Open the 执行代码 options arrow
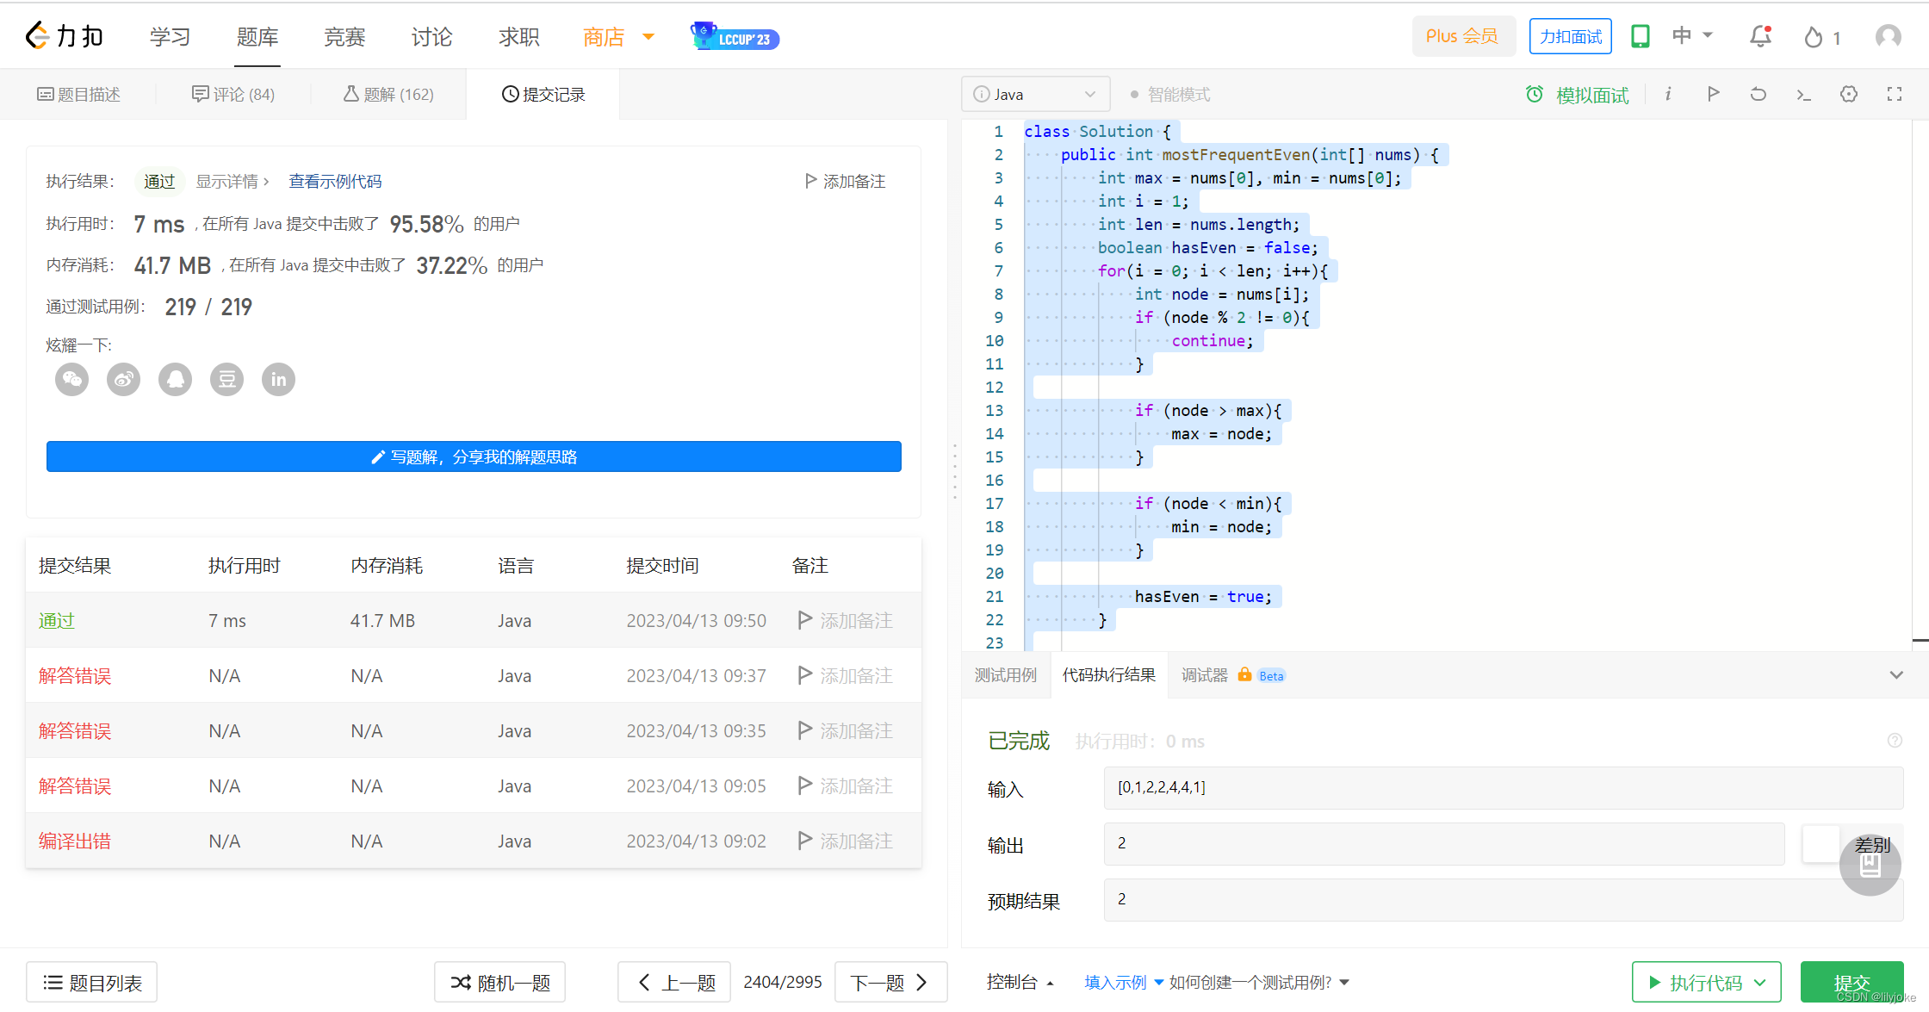This screenshot has height=1012, width=1929. coord(1760,982)
